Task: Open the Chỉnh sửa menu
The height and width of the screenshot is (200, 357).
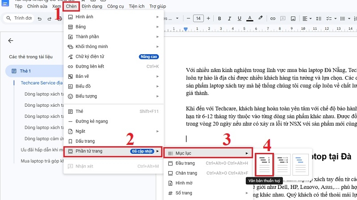Action: click(37, 6)
